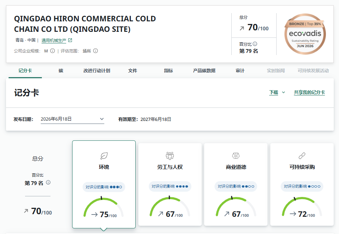The width and height of the screenshot is (339, 234).
Task: Go to the 文件 tab
Action: pos(133,71)
